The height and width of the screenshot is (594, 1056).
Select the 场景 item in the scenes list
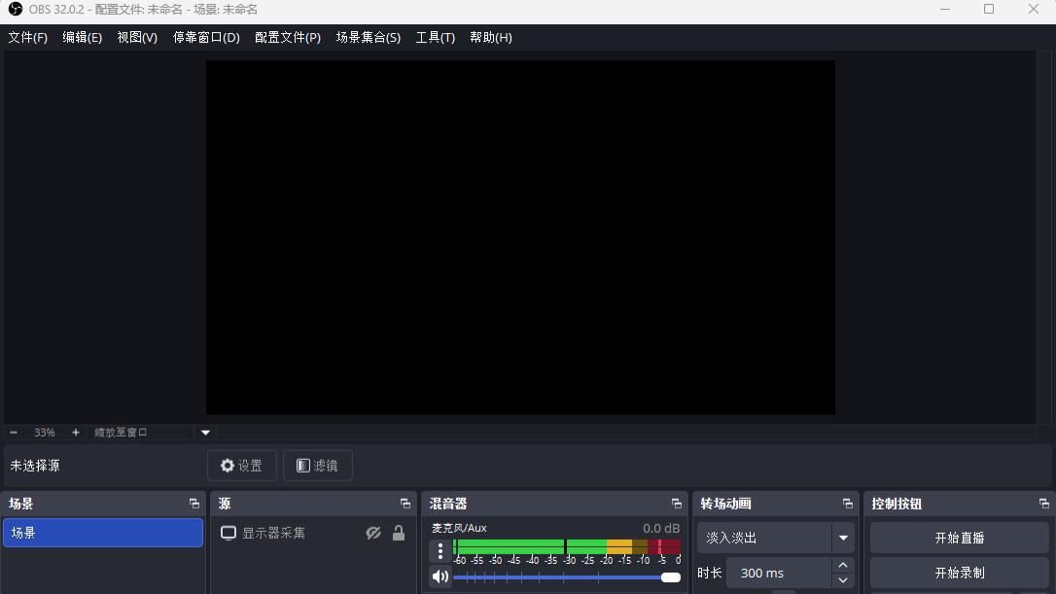[x=102, y=534]
